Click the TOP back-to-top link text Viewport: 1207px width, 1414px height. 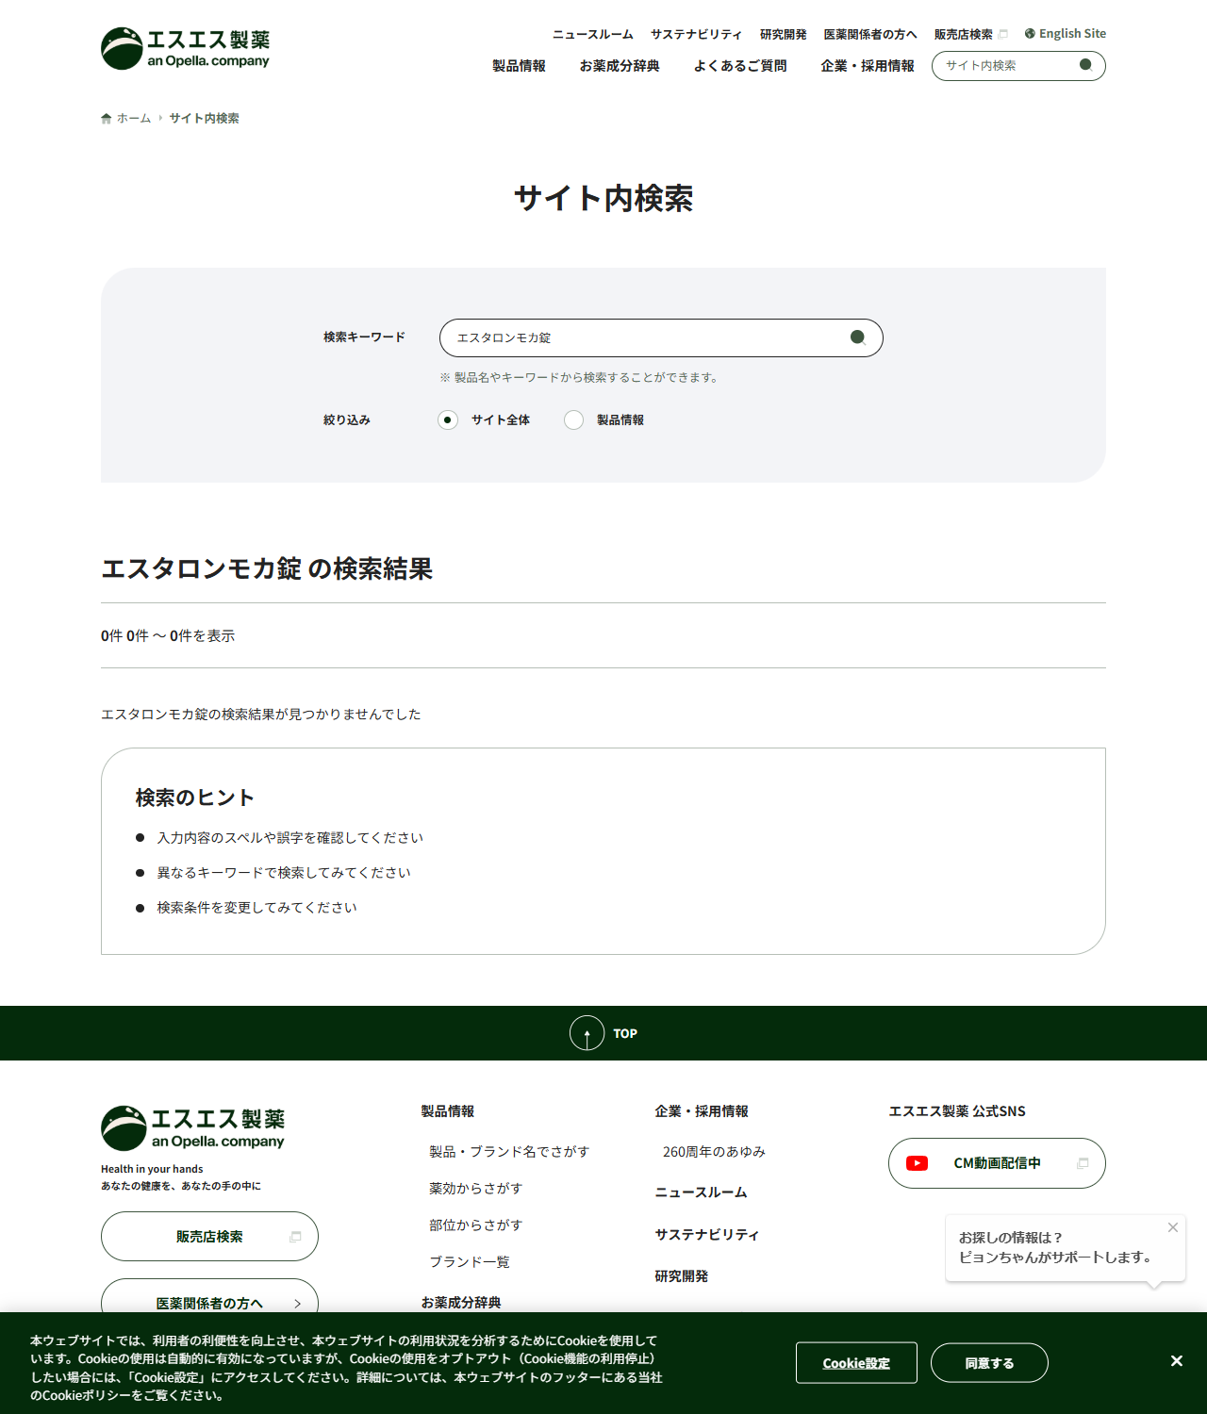[x=625, y=1034]
